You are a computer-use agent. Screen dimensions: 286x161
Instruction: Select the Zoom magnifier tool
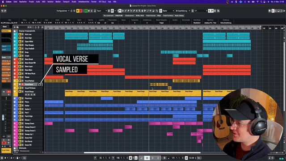coord(139,11)
